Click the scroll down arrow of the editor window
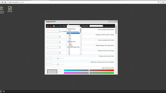Image resolution: width=166 pixels, height=93 pixels. 116,73
